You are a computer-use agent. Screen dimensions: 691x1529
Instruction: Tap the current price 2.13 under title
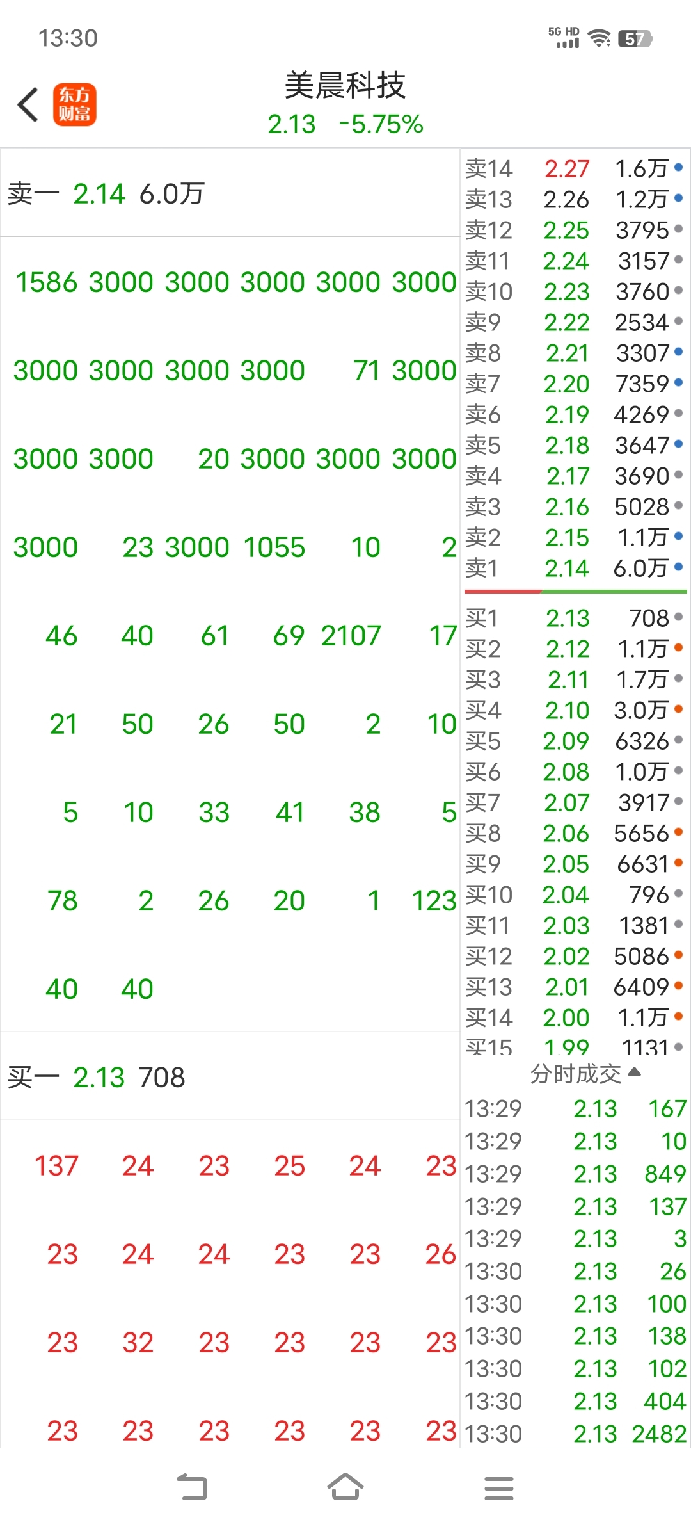[292, 124]
